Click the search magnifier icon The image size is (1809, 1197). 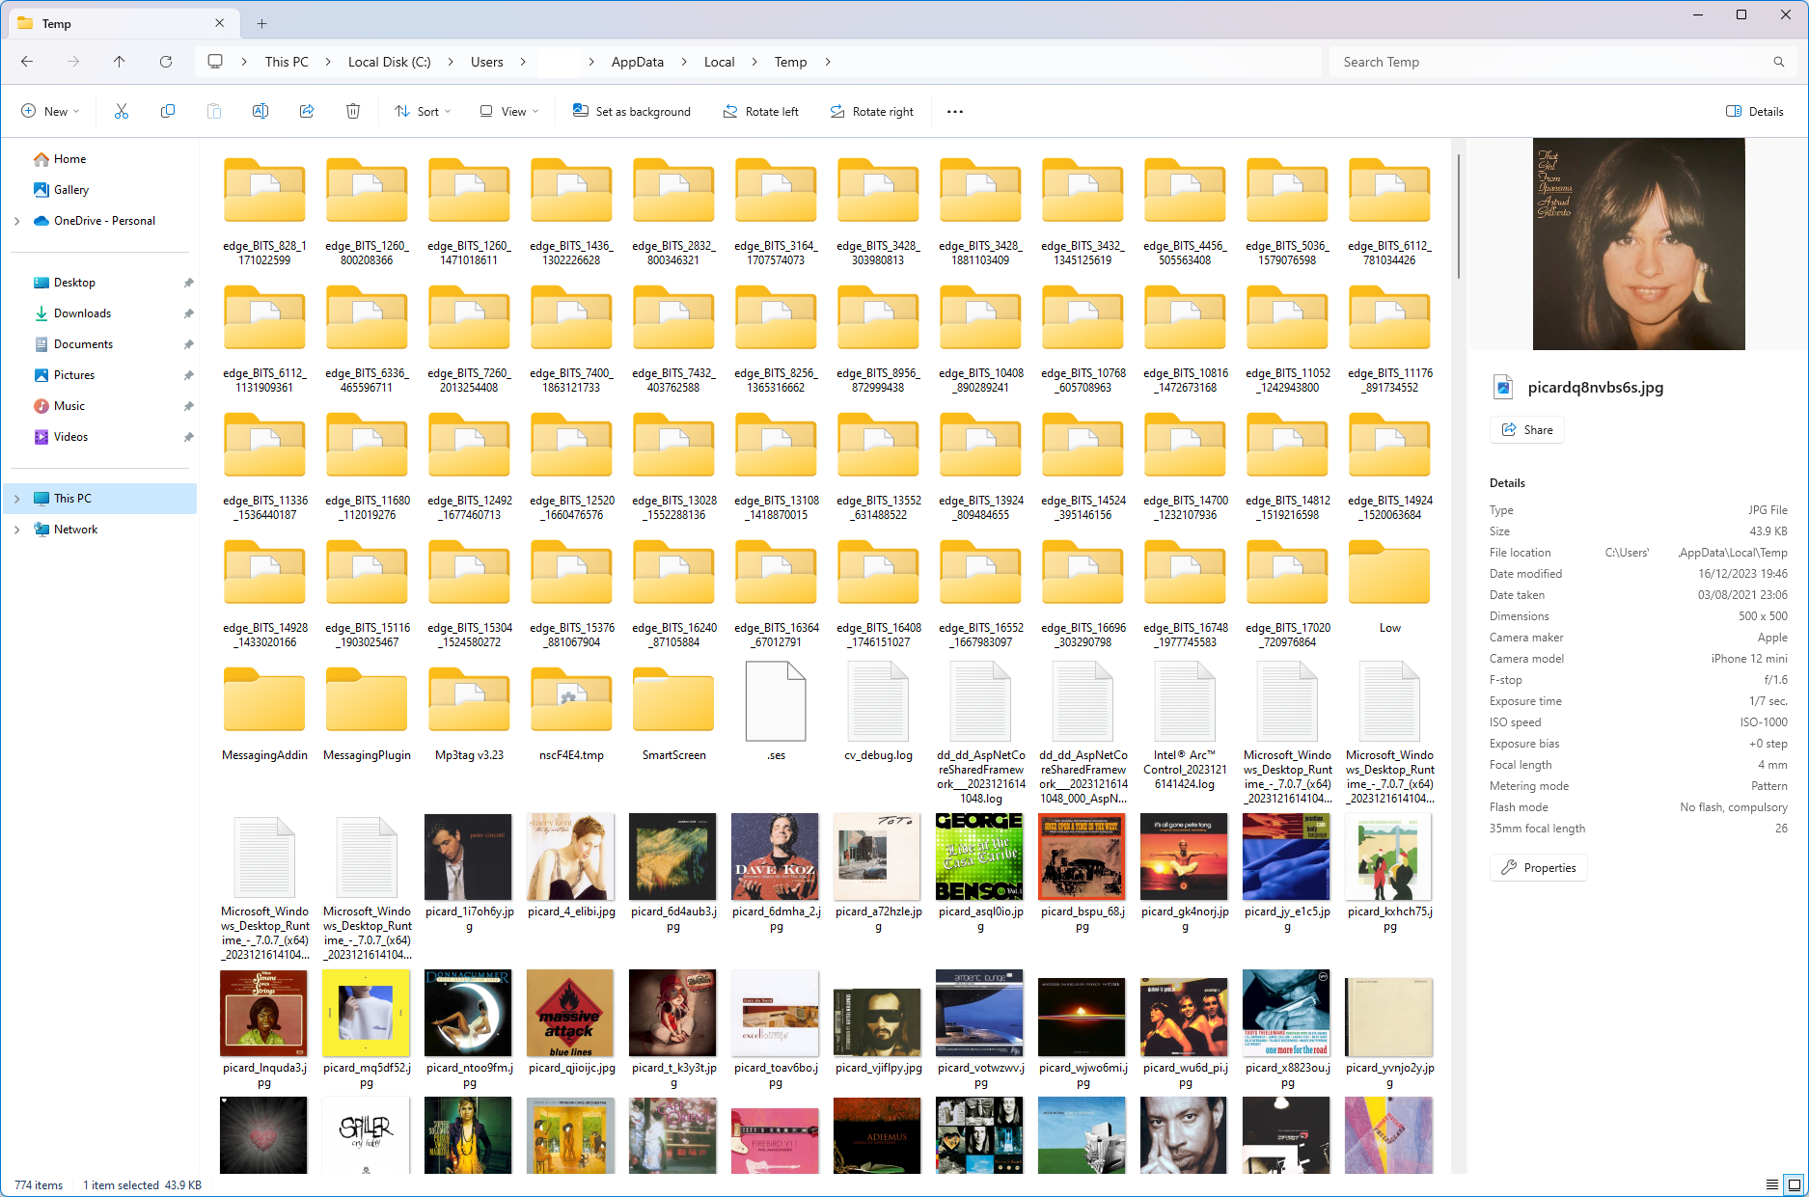click(1779, 62)
